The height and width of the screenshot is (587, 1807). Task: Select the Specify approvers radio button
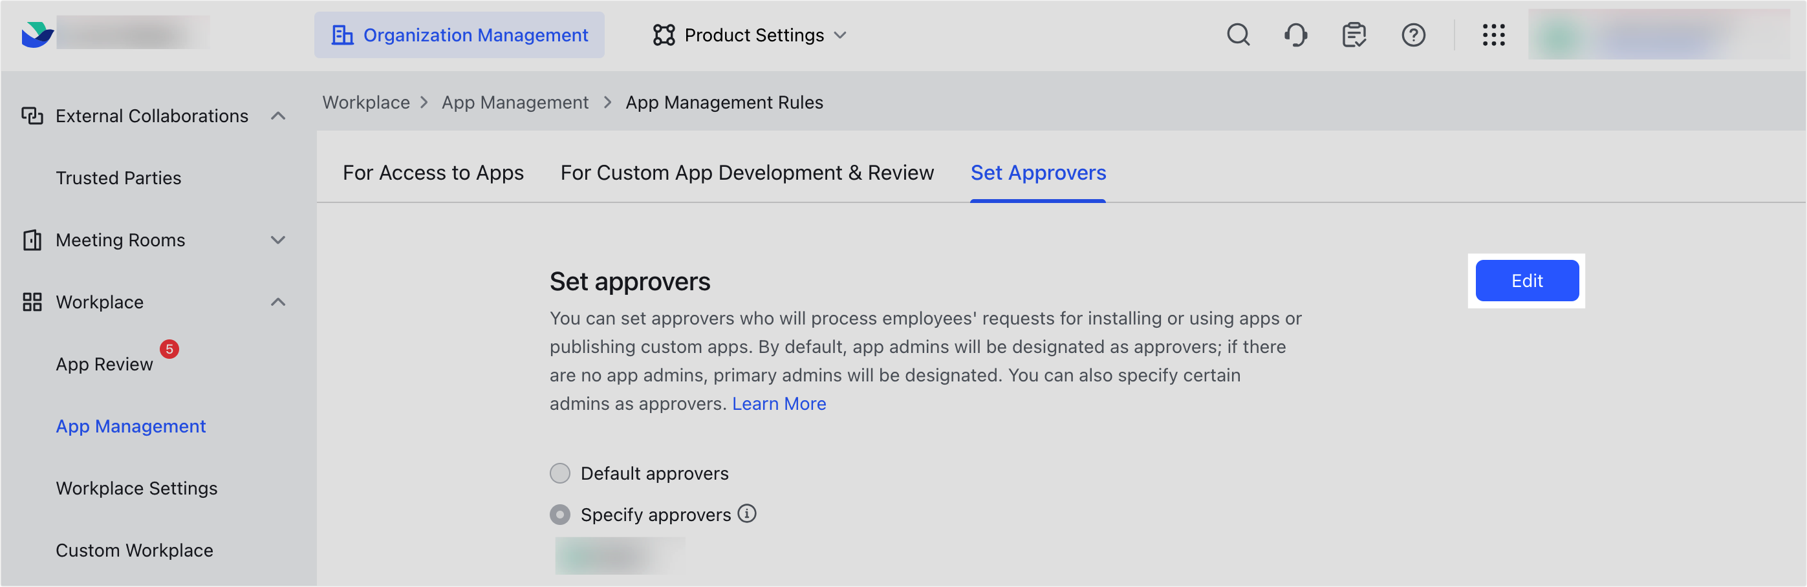(x=560, y=514)
